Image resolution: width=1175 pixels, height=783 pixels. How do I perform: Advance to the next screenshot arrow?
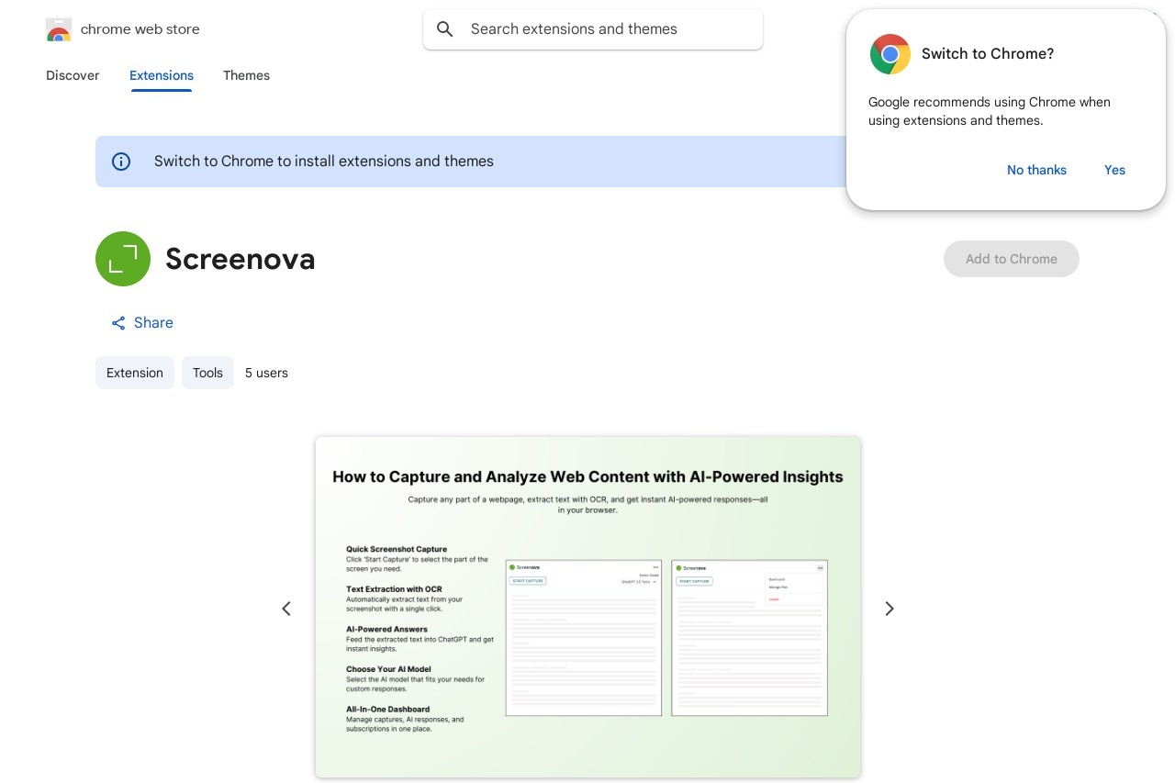[x=889, y=609]
